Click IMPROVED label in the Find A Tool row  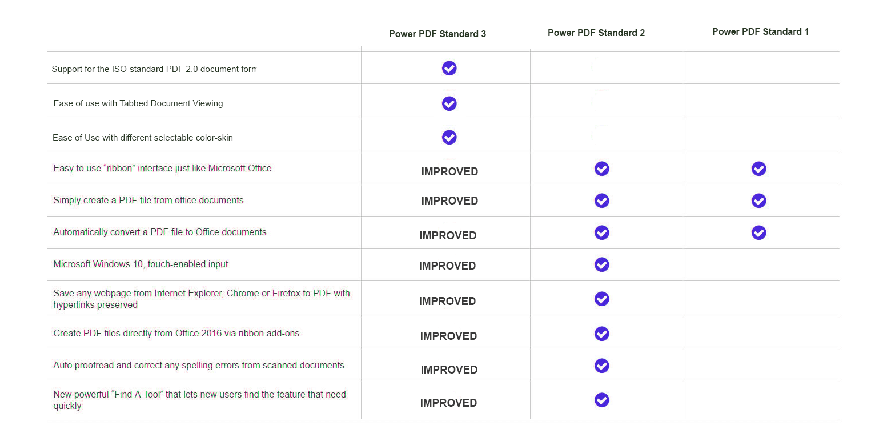click(x=448, y=403)
